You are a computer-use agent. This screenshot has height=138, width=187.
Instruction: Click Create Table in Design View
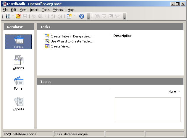pyautogui.click(x=69, y=36)
